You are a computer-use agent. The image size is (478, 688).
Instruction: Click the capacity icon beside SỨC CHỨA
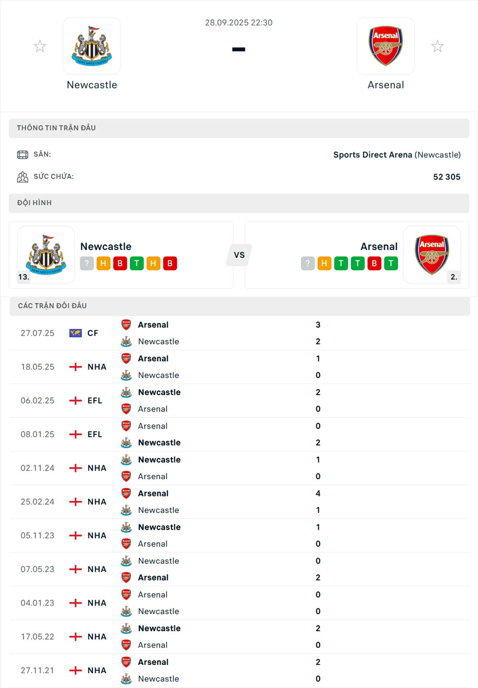tap(22, 176)
